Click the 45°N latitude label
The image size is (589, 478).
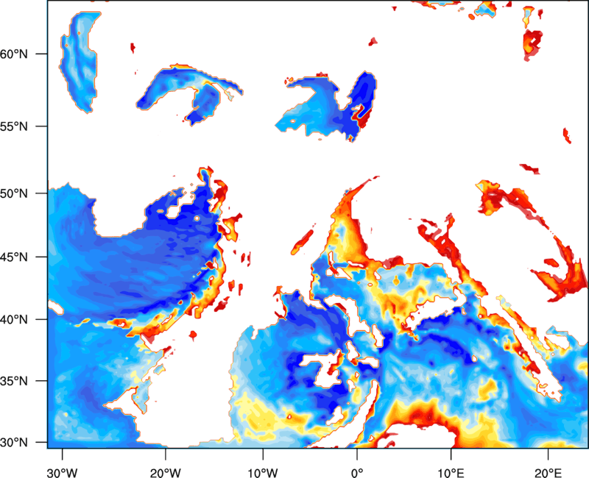14,257
